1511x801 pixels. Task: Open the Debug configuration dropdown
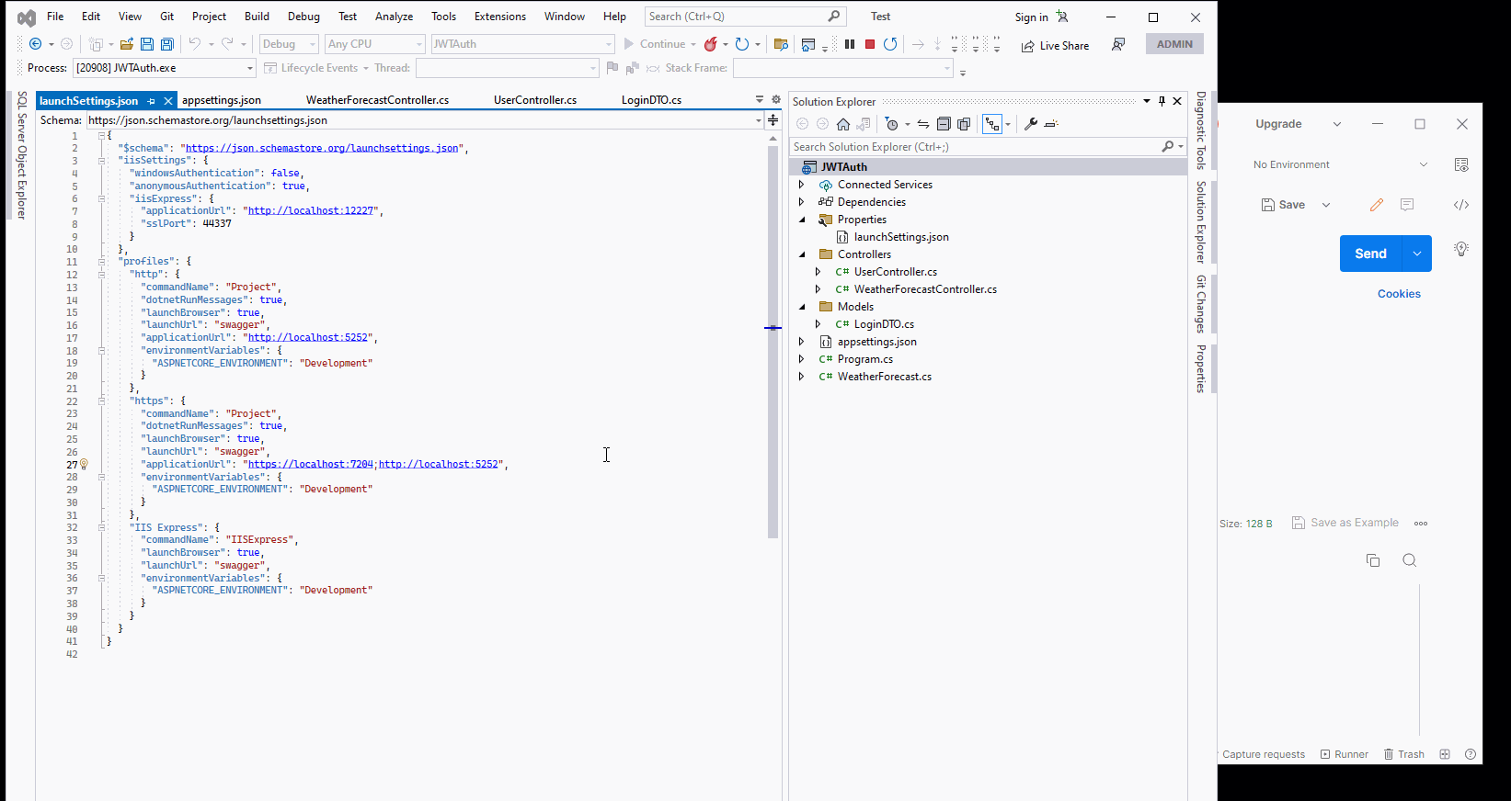[288, 44]
